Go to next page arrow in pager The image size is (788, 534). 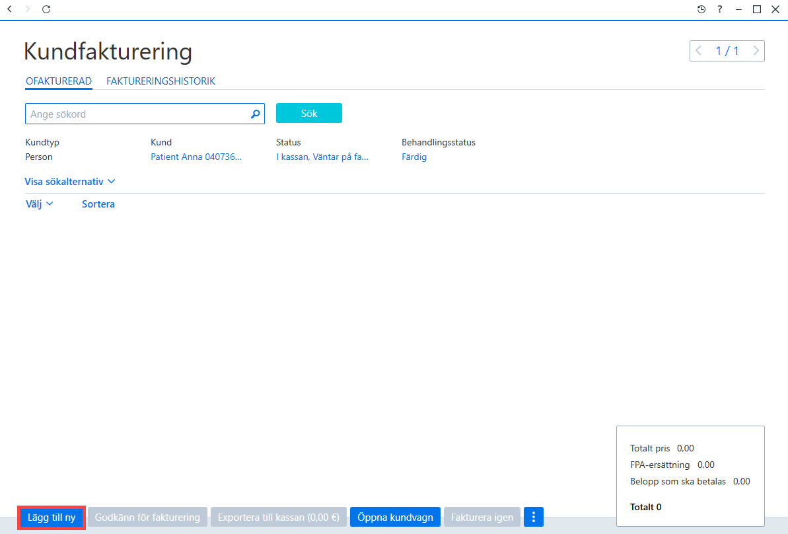click(x=756, y=51)
